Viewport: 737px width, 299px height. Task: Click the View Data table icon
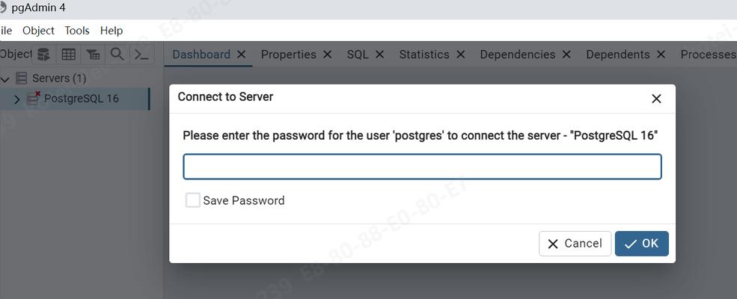pos(69,55)
